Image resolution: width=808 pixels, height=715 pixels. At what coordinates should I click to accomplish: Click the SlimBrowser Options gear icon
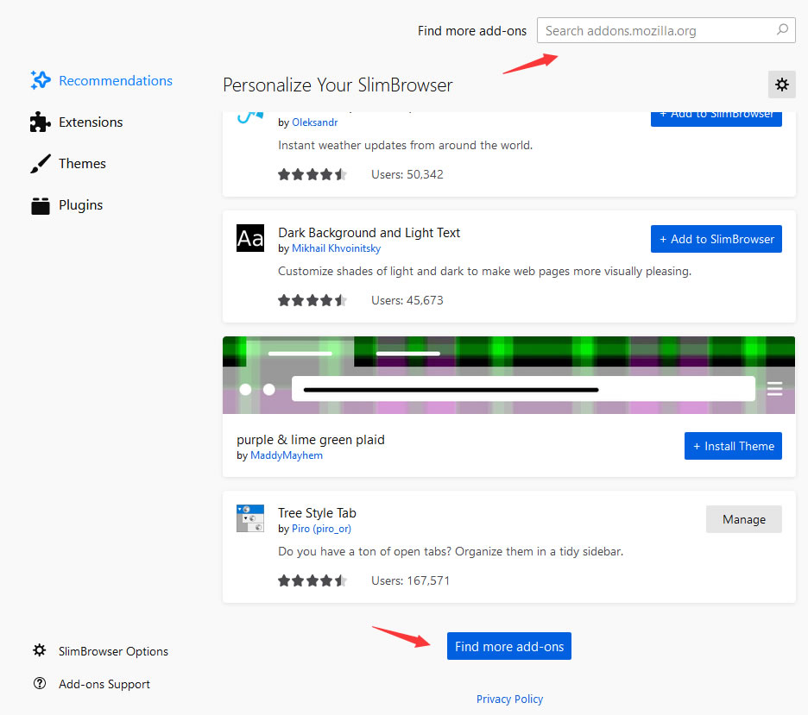click(x=40, y=650)
